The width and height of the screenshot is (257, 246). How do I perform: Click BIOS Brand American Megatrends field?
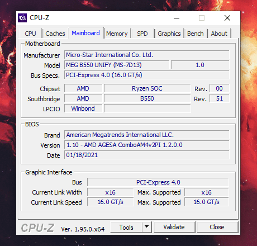[x=147, y=135]
